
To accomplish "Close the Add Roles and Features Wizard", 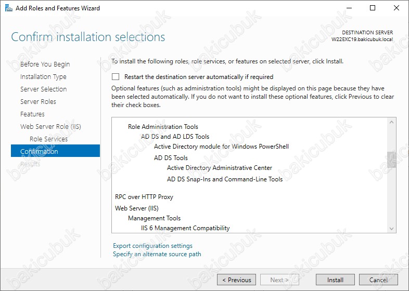I will pyautogui.click(x=396, y=8).
